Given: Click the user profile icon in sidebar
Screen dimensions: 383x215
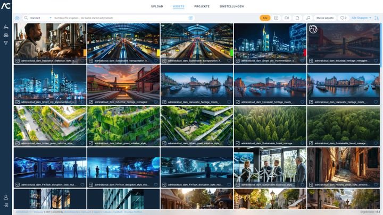Looking at the screenshot, I should [6, 197].
